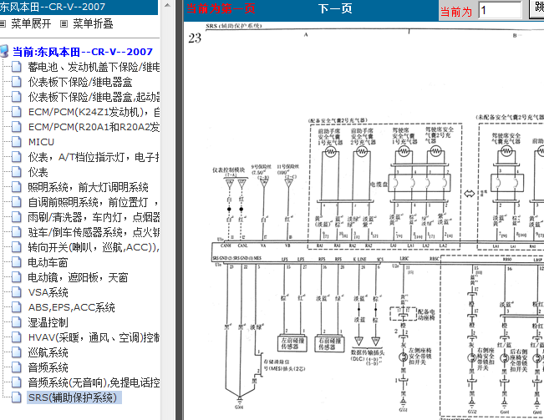Viewport: 544px width, 420px height.
Task: Click the wiring diagram page image
Action: (364, 220)
